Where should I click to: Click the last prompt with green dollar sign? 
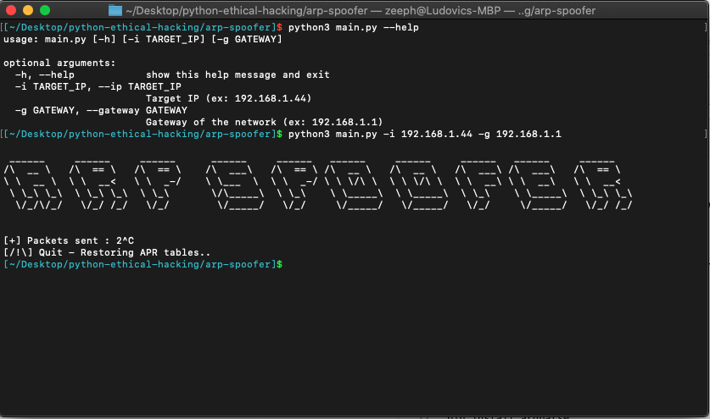click(x=143, y=264)
